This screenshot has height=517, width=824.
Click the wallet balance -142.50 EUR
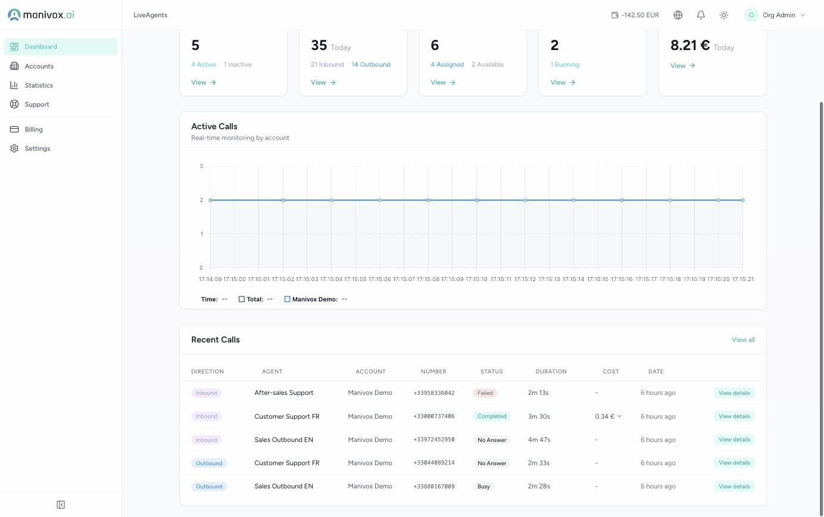coord(635,15)
